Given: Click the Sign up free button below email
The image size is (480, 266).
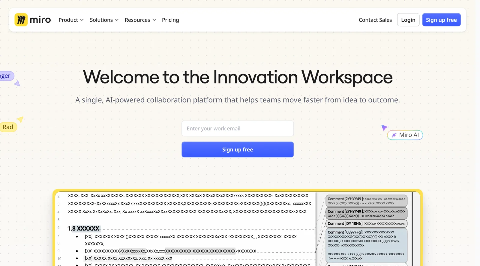Looking at the screenshot, I should click(x=238, y=150).
